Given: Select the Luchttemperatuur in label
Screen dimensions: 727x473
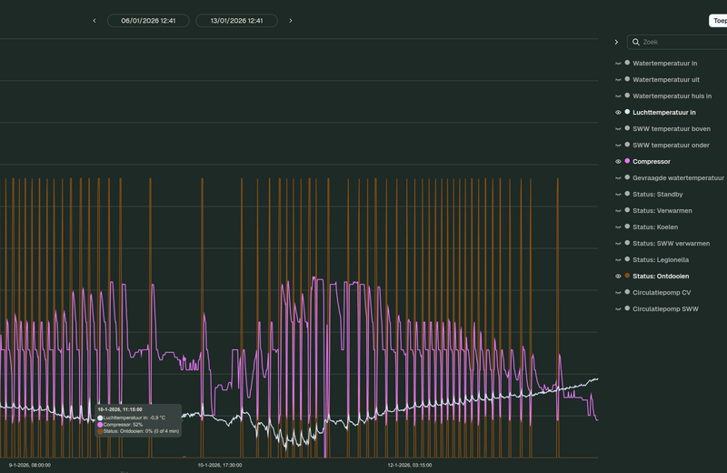Looking at the screenshot, I should [x=664, y=112].
